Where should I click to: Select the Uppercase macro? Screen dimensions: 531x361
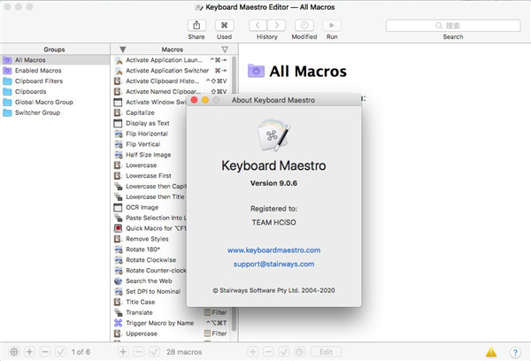pos(172,334)
